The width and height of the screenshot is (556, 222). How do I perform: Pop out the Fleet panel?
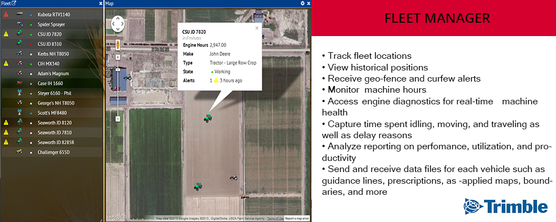(x=14, y=3)
